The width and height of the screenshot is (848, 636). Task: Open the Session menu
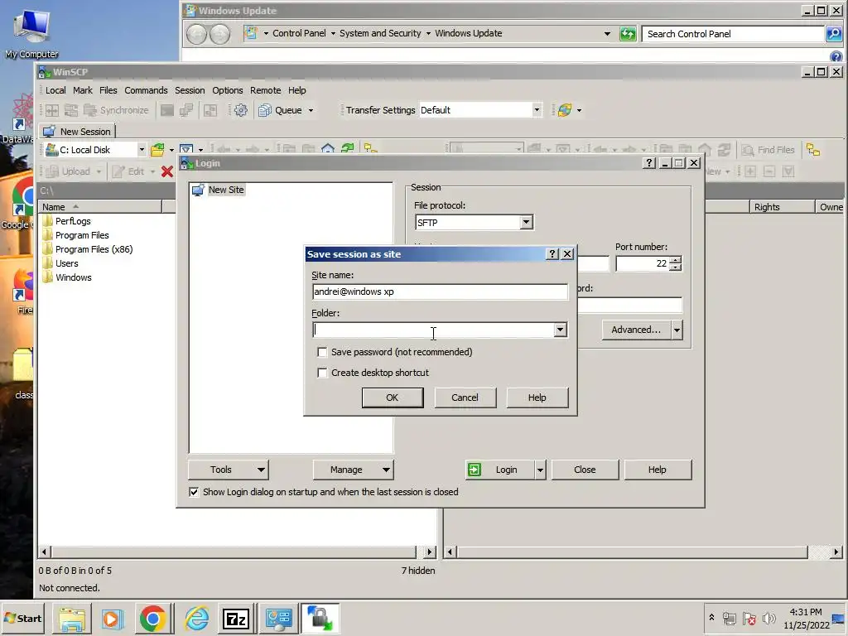coord(190,90)
